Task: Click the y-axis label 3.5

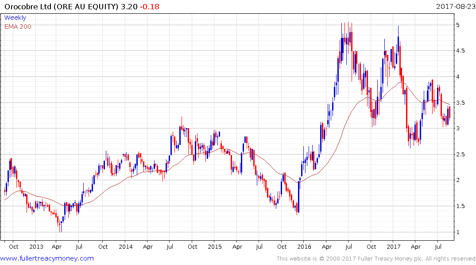Action: 461,102
